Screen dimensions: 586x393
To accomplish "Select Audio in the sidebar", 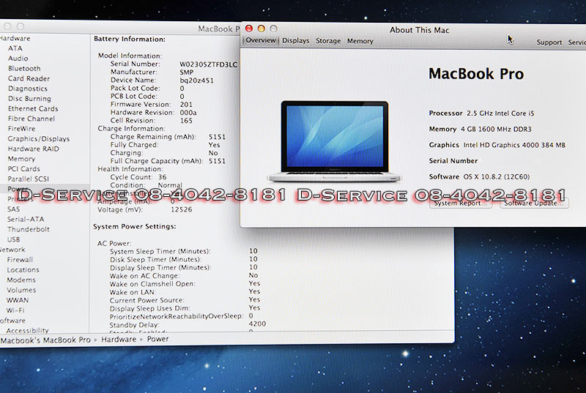I will 18,59.
